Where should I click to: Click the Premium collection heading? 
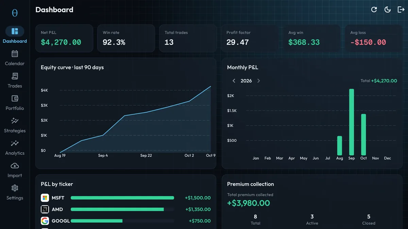click(250, 184)
